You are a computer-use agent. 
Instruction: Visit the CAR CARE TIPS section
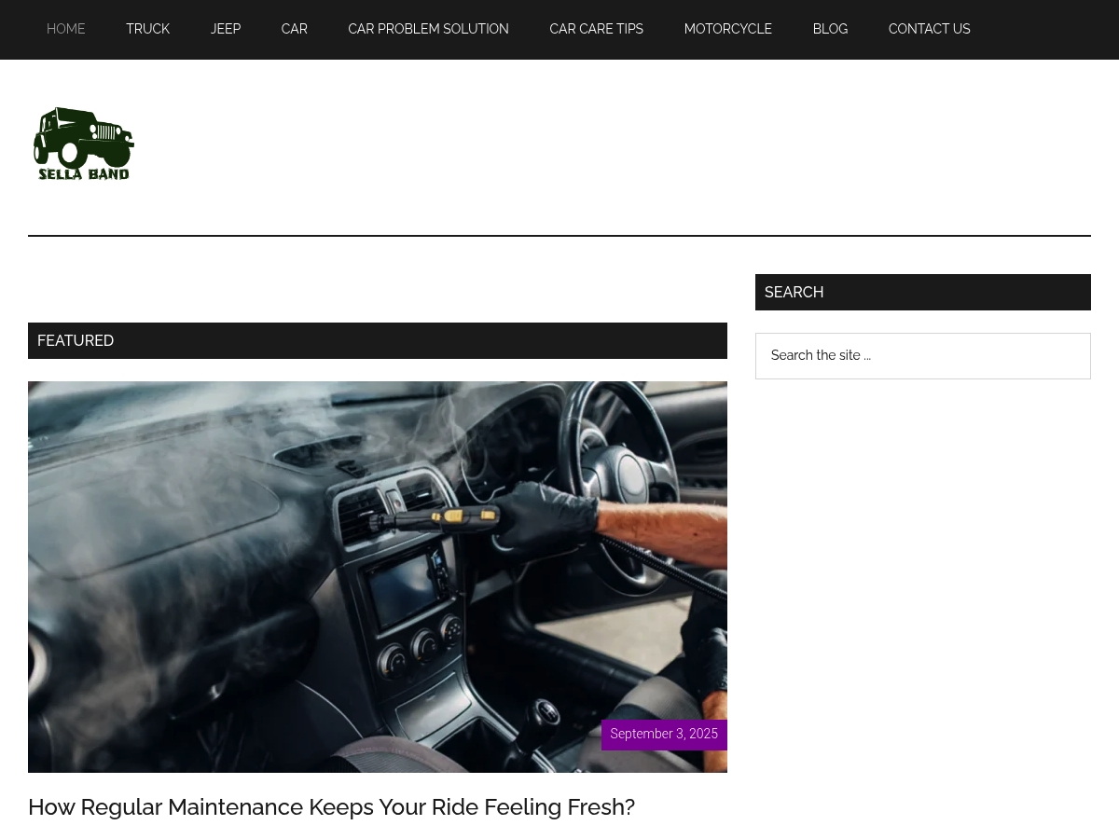(597, 29)
